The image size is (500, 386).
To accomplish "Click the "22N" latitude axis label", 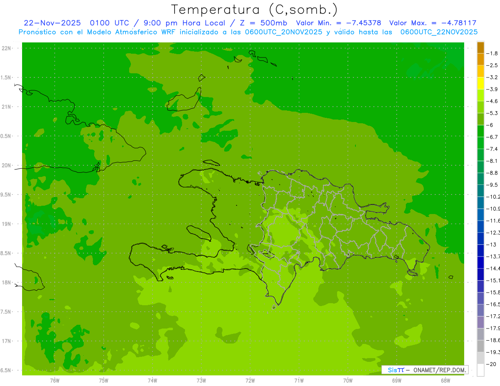I will pos(6,48).
